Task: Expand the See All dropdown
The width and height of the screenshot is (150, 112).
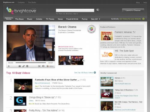Action: pos(95,19)
